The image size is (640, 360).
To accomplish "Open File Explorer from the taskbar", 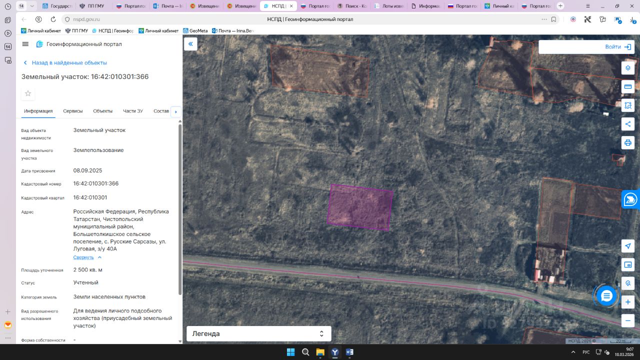I will (x=320, y=352).
